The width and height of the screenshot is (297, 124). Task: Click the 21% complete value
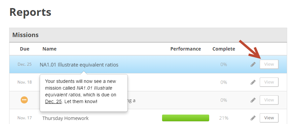click(x=224, y=118)
